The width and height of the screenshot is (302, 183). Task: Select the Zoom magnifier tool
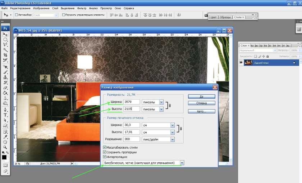pos(5,147)
